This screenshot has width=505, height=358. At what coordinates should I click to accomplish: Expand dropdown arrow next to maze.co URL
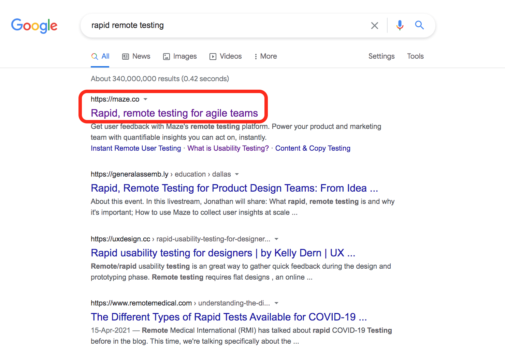145,99
